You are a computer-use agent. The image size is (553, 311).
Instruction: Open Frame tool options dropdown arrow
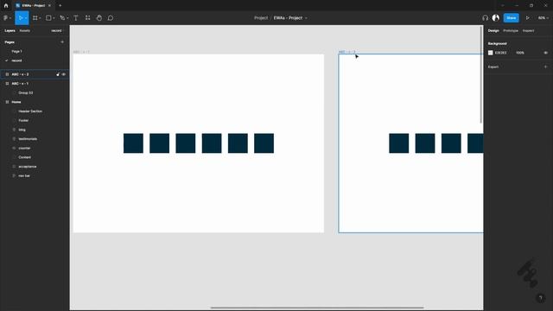[x=40, y=18]
